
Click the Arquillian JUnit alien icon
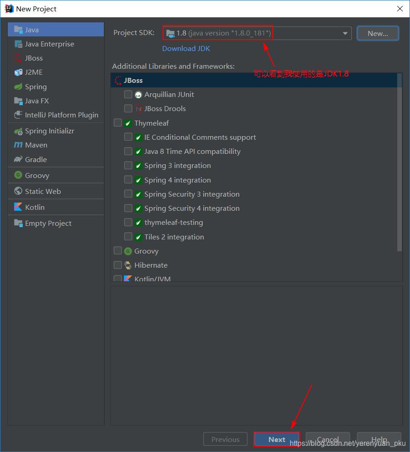coord(138,95)
